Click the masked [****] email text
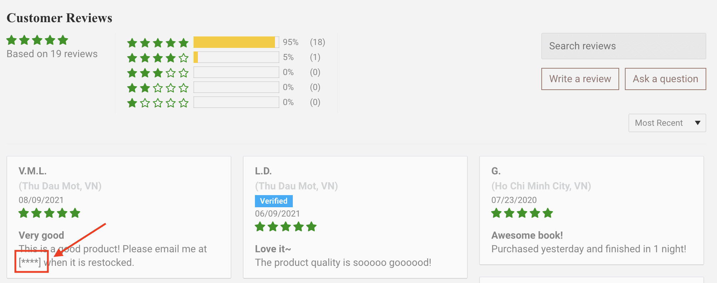This screenshot has height=283, width=717. tap(30, 262)
